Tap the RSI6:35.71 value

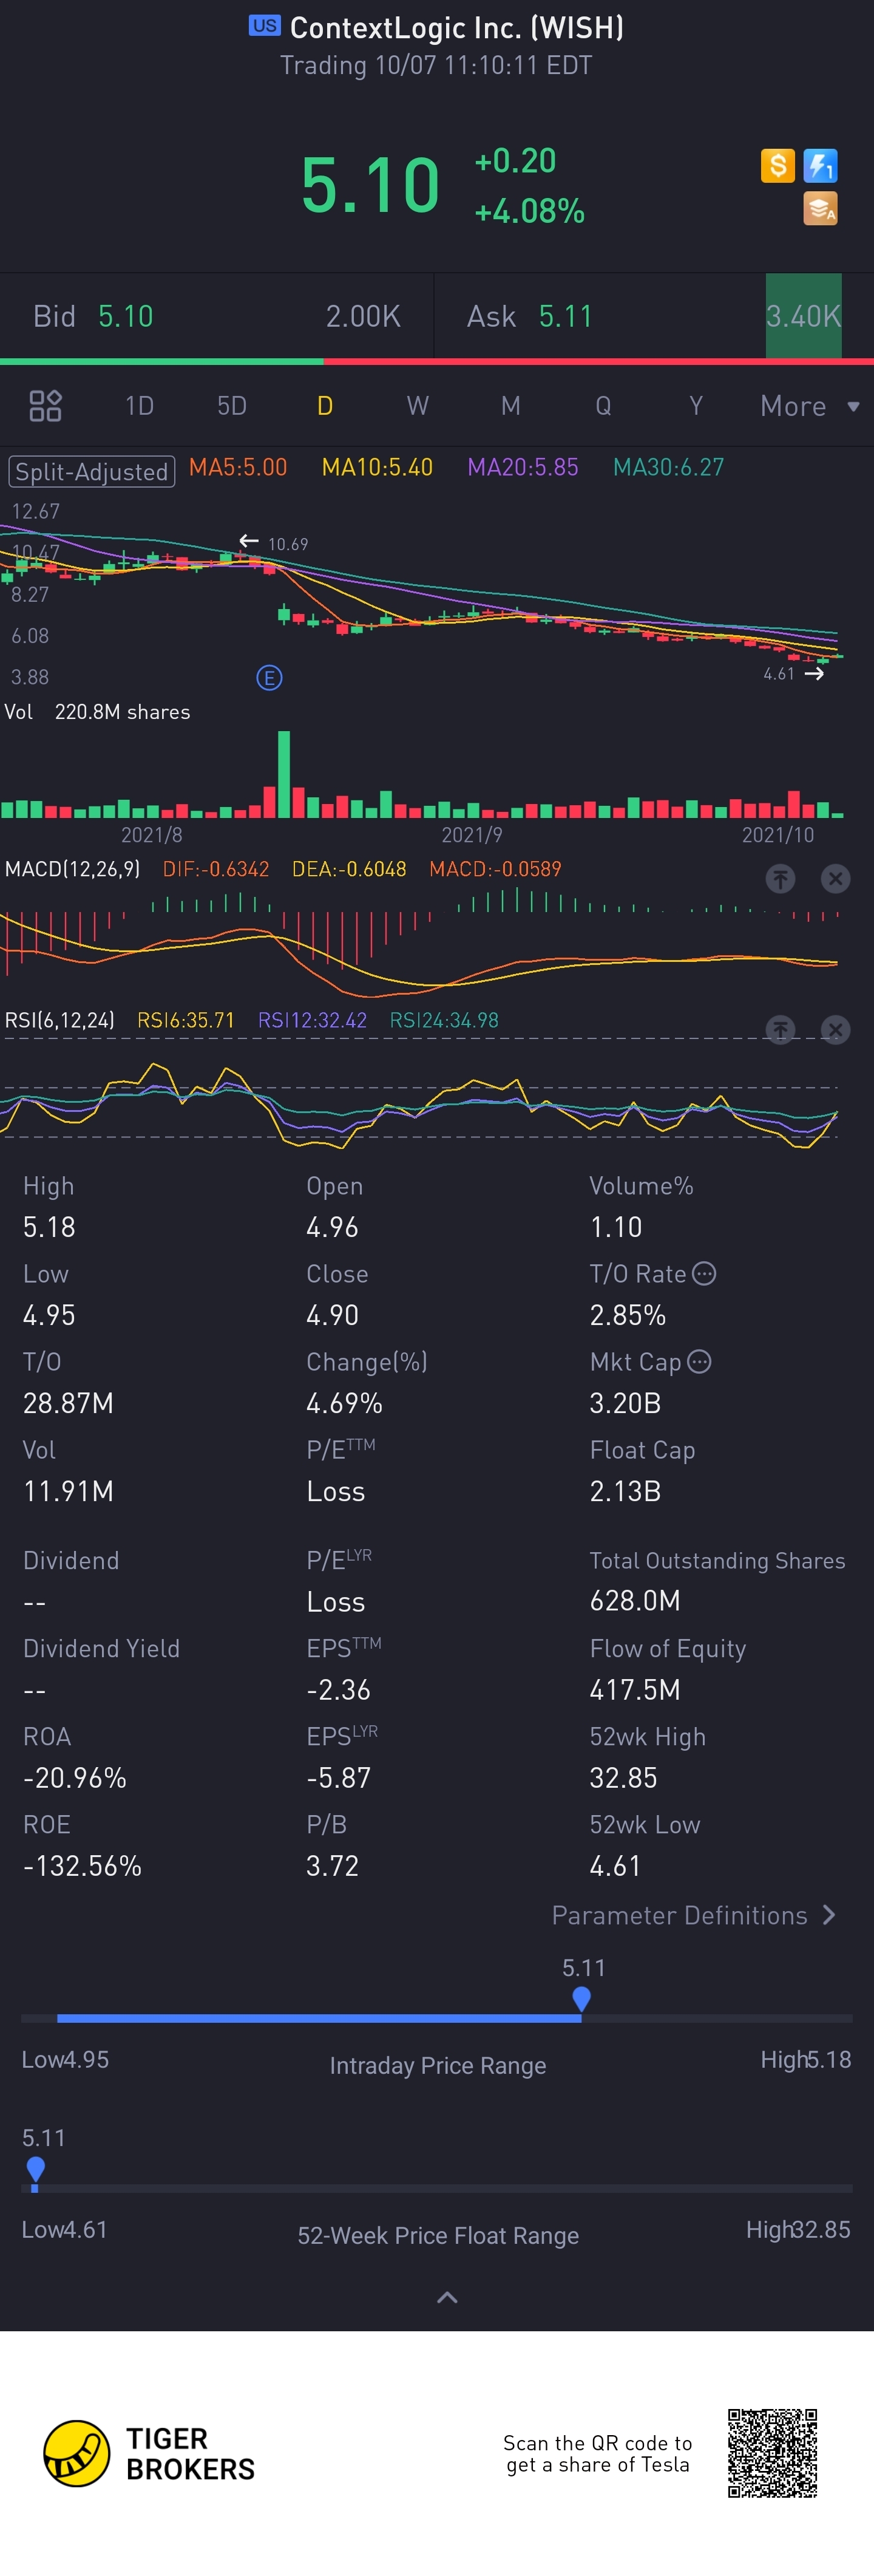186,1020
